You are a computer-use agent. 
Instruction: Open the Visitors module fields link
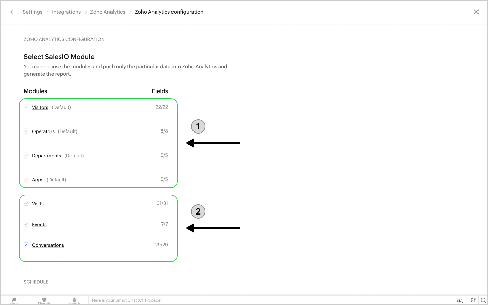[40, 107]
